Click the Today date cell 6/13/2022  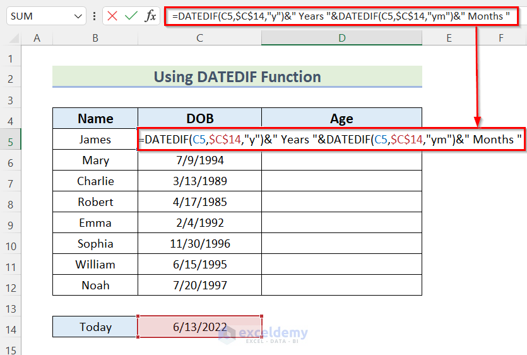tap(199, 327)
